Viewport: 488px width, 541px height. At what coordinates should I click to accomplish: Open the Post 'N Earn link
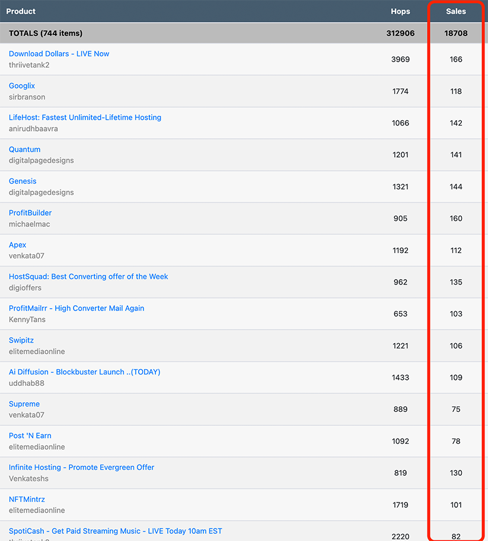click(x=30, y=436)
